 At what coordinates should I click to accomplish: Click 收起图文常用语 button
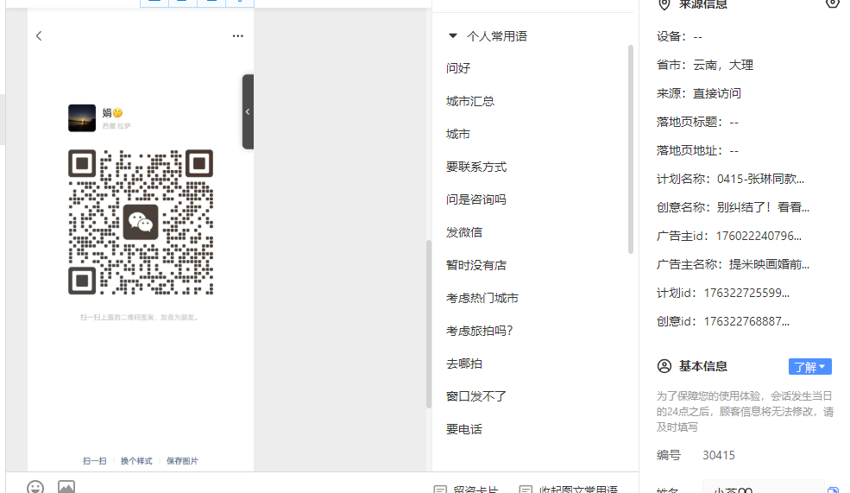pos(568,490)
